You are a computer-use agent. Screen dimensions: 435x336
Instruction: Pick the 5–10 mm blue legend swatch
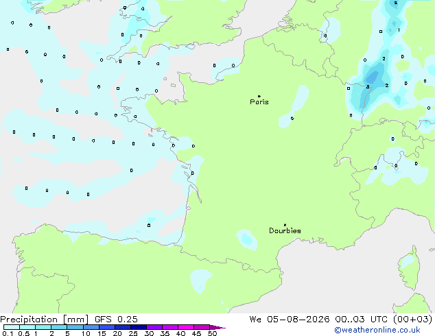(x=75, y=327)
